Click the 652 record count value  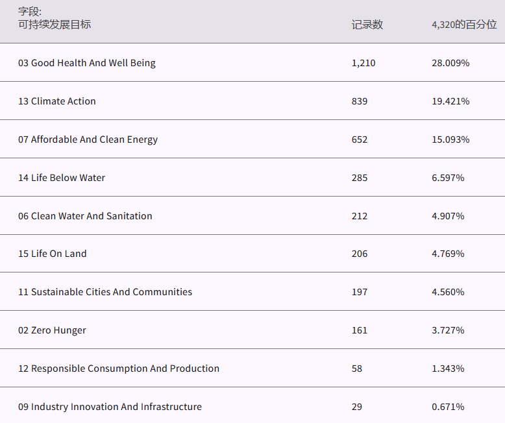tap(360, 139)
